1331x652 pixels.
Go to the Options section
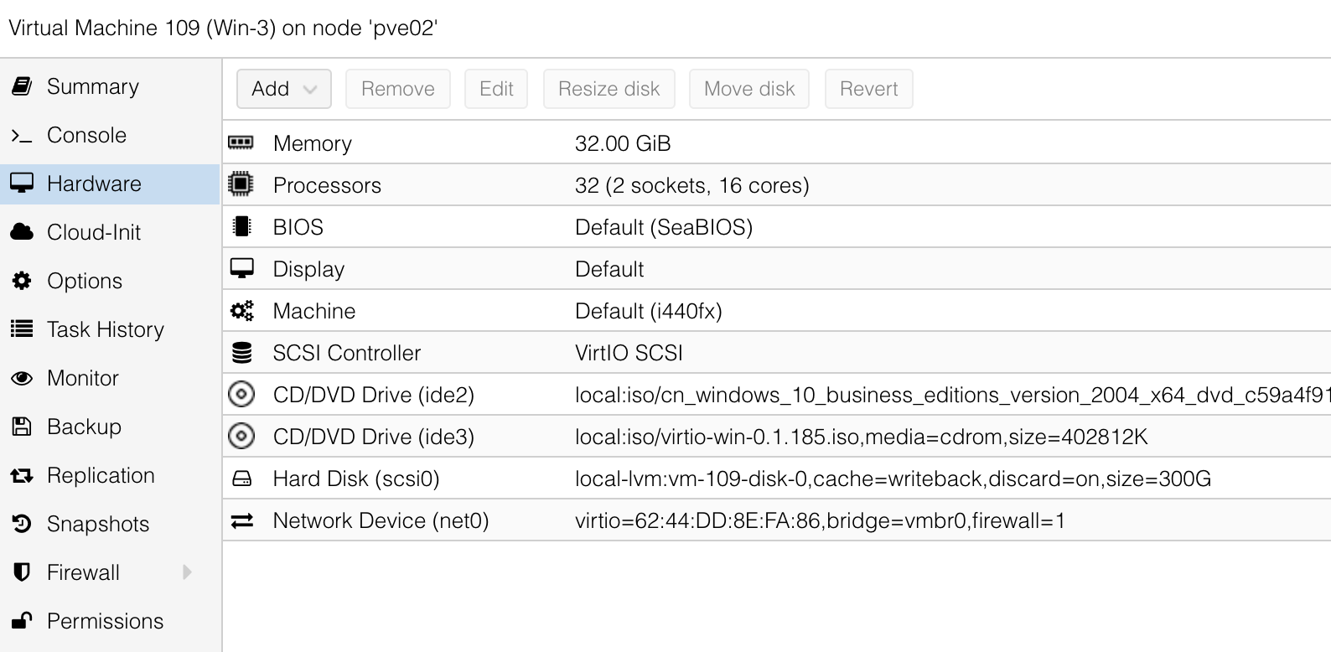coord(84,281)
